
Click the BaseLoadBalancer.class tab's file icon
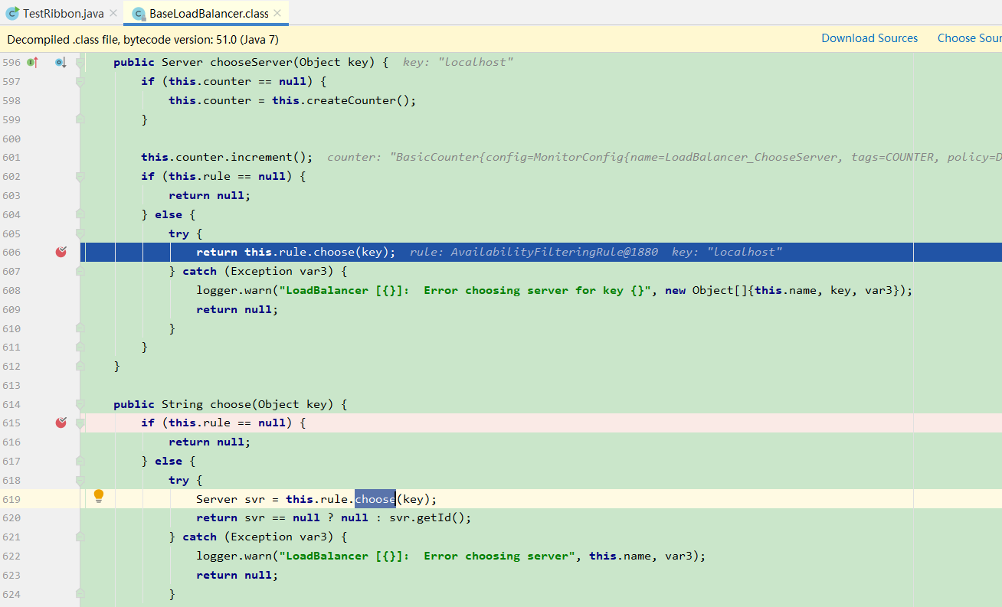139,14
